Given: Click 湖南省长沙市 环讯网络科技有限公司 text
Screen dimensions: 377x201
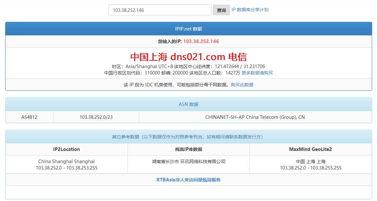Looking at the screenshot, I should (189, 162).
